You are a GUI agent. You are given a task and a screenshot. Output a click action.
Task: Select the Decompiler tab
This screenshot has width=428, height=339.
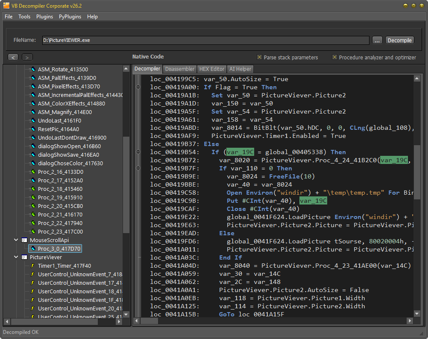coord(147,69)
